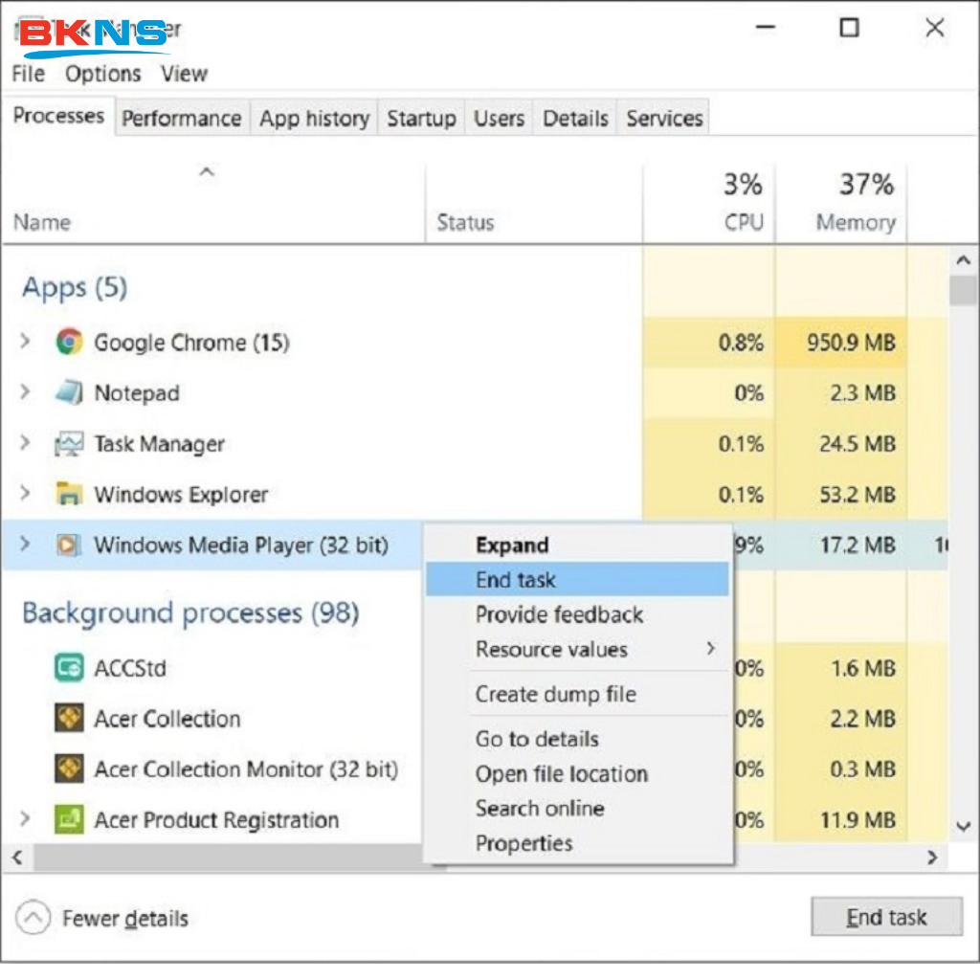This screenshot has width=980, height=980.
Task: Click the Notepad app icon
Action: pyautogui.click(x=69, y=392)
